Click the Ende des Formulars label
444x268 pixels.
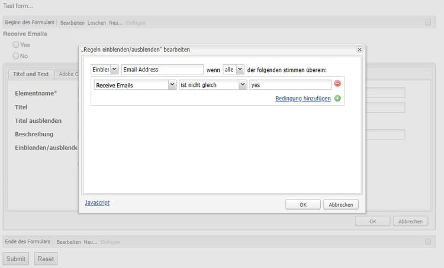pos(27,241)
